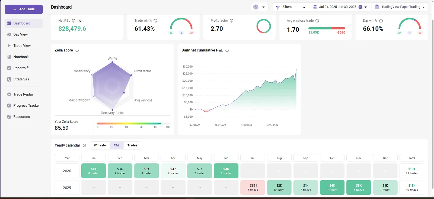Click the Trade win % info icon
434x199 pixels.
pyautogui.click(x=155, y=21)
